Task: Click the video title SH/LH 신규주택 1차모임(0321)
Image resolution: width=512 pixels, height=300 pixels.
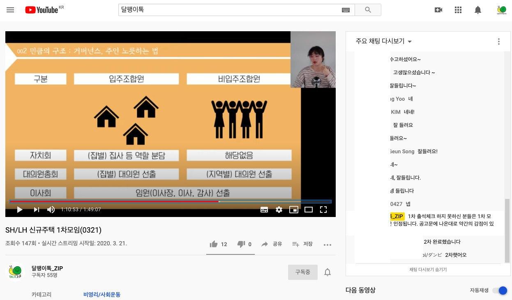Action: click(53, 230)
